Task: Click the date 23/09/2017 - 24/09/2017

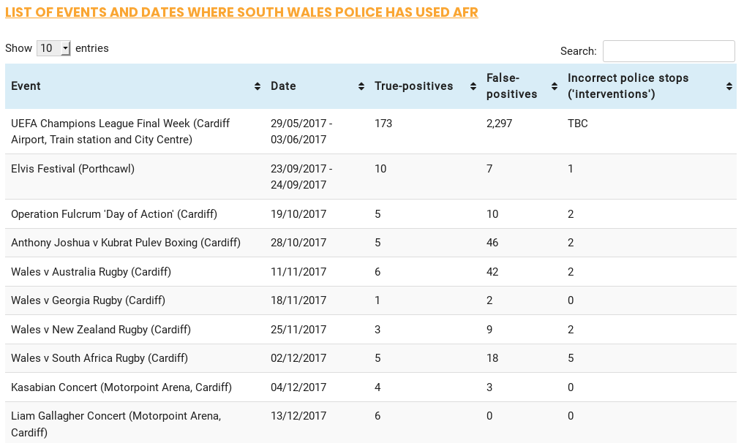Action: [x=301, y=176]
